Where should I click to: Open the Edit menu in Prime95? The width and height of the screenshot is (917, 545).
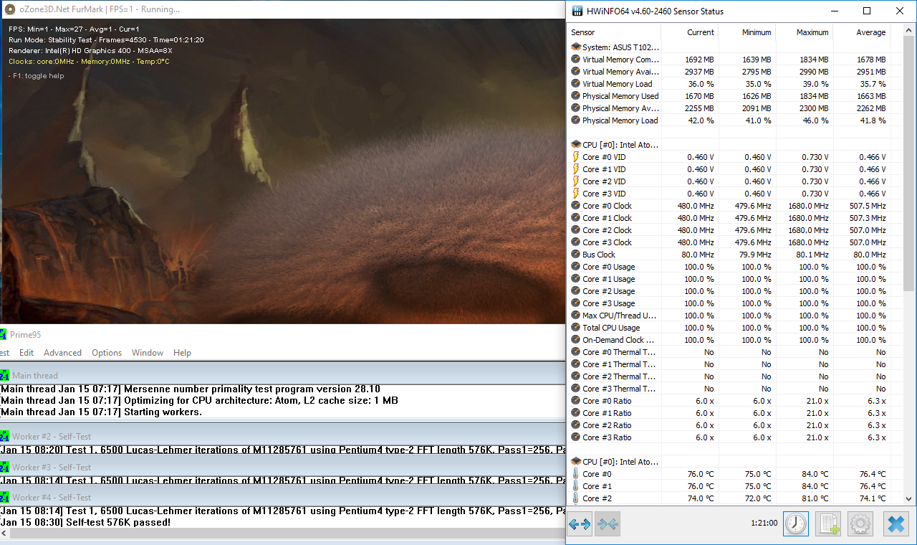coord(27,353)
